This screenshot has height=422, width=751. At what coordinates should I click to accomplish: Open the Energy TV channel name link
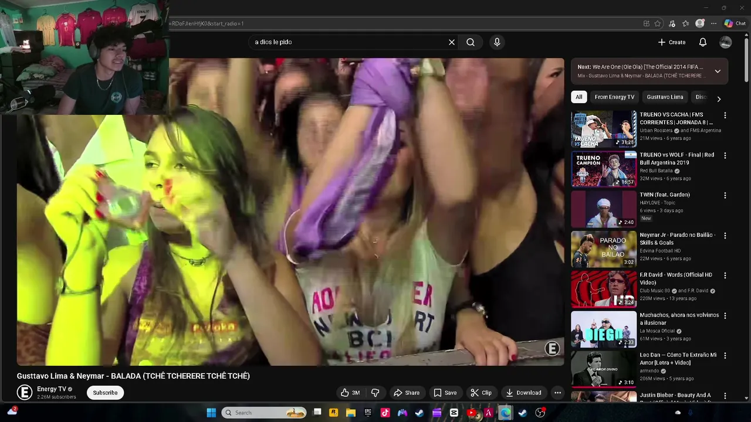pyautogui.click(x=52, y=389)
